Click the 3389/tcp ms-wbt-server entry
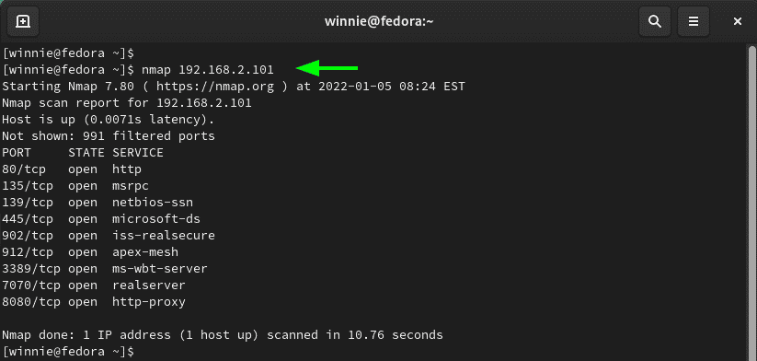Screen dimensions: 757x361 [104, 268]
